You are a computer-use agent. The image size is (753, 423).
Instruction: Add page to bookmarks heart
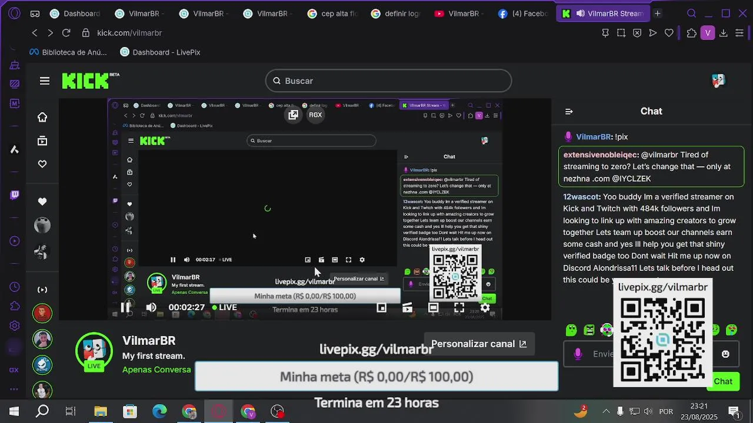point(669,33)
